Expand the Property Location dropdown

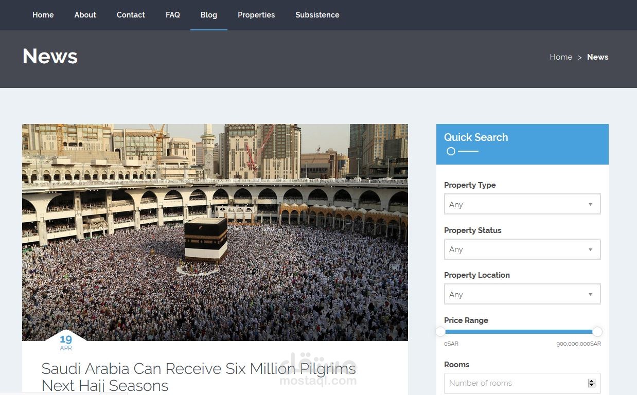(522, 294)
